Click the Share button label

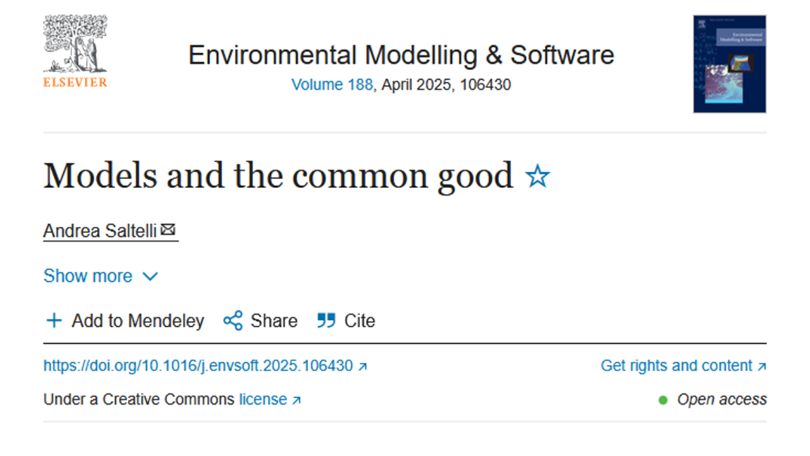point(273,321)
